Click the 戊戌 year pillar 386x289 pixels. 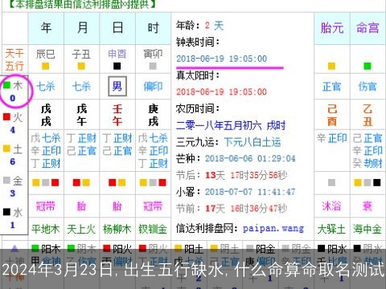pyautogui.click(x=46, y=115)
